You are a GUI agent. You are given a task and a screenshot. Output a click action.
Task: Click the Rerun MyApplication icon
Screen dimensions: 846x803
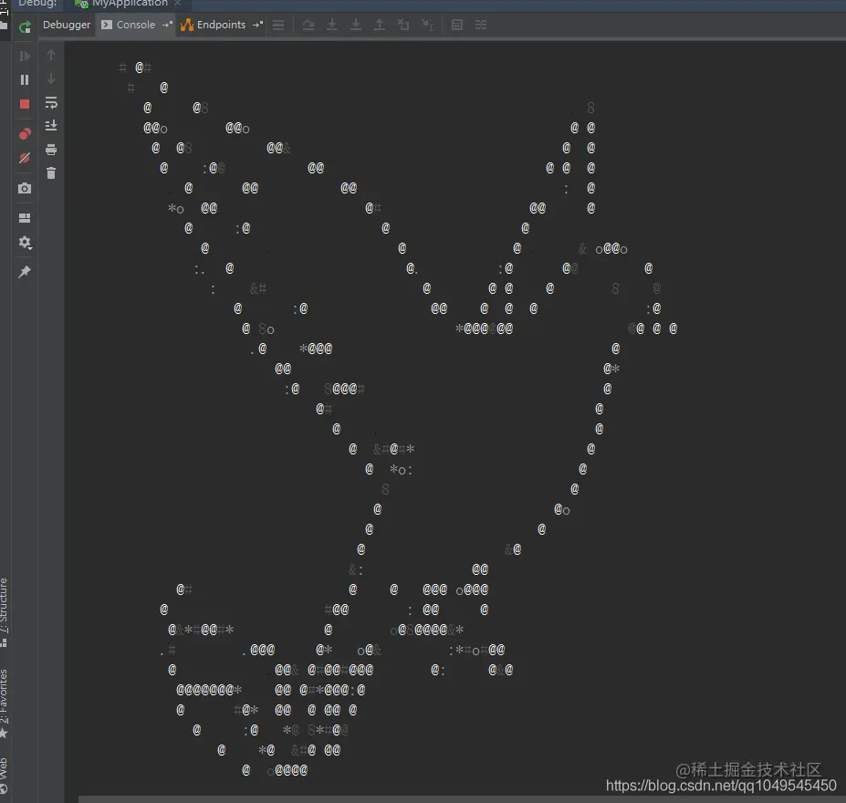coord(25,27)
